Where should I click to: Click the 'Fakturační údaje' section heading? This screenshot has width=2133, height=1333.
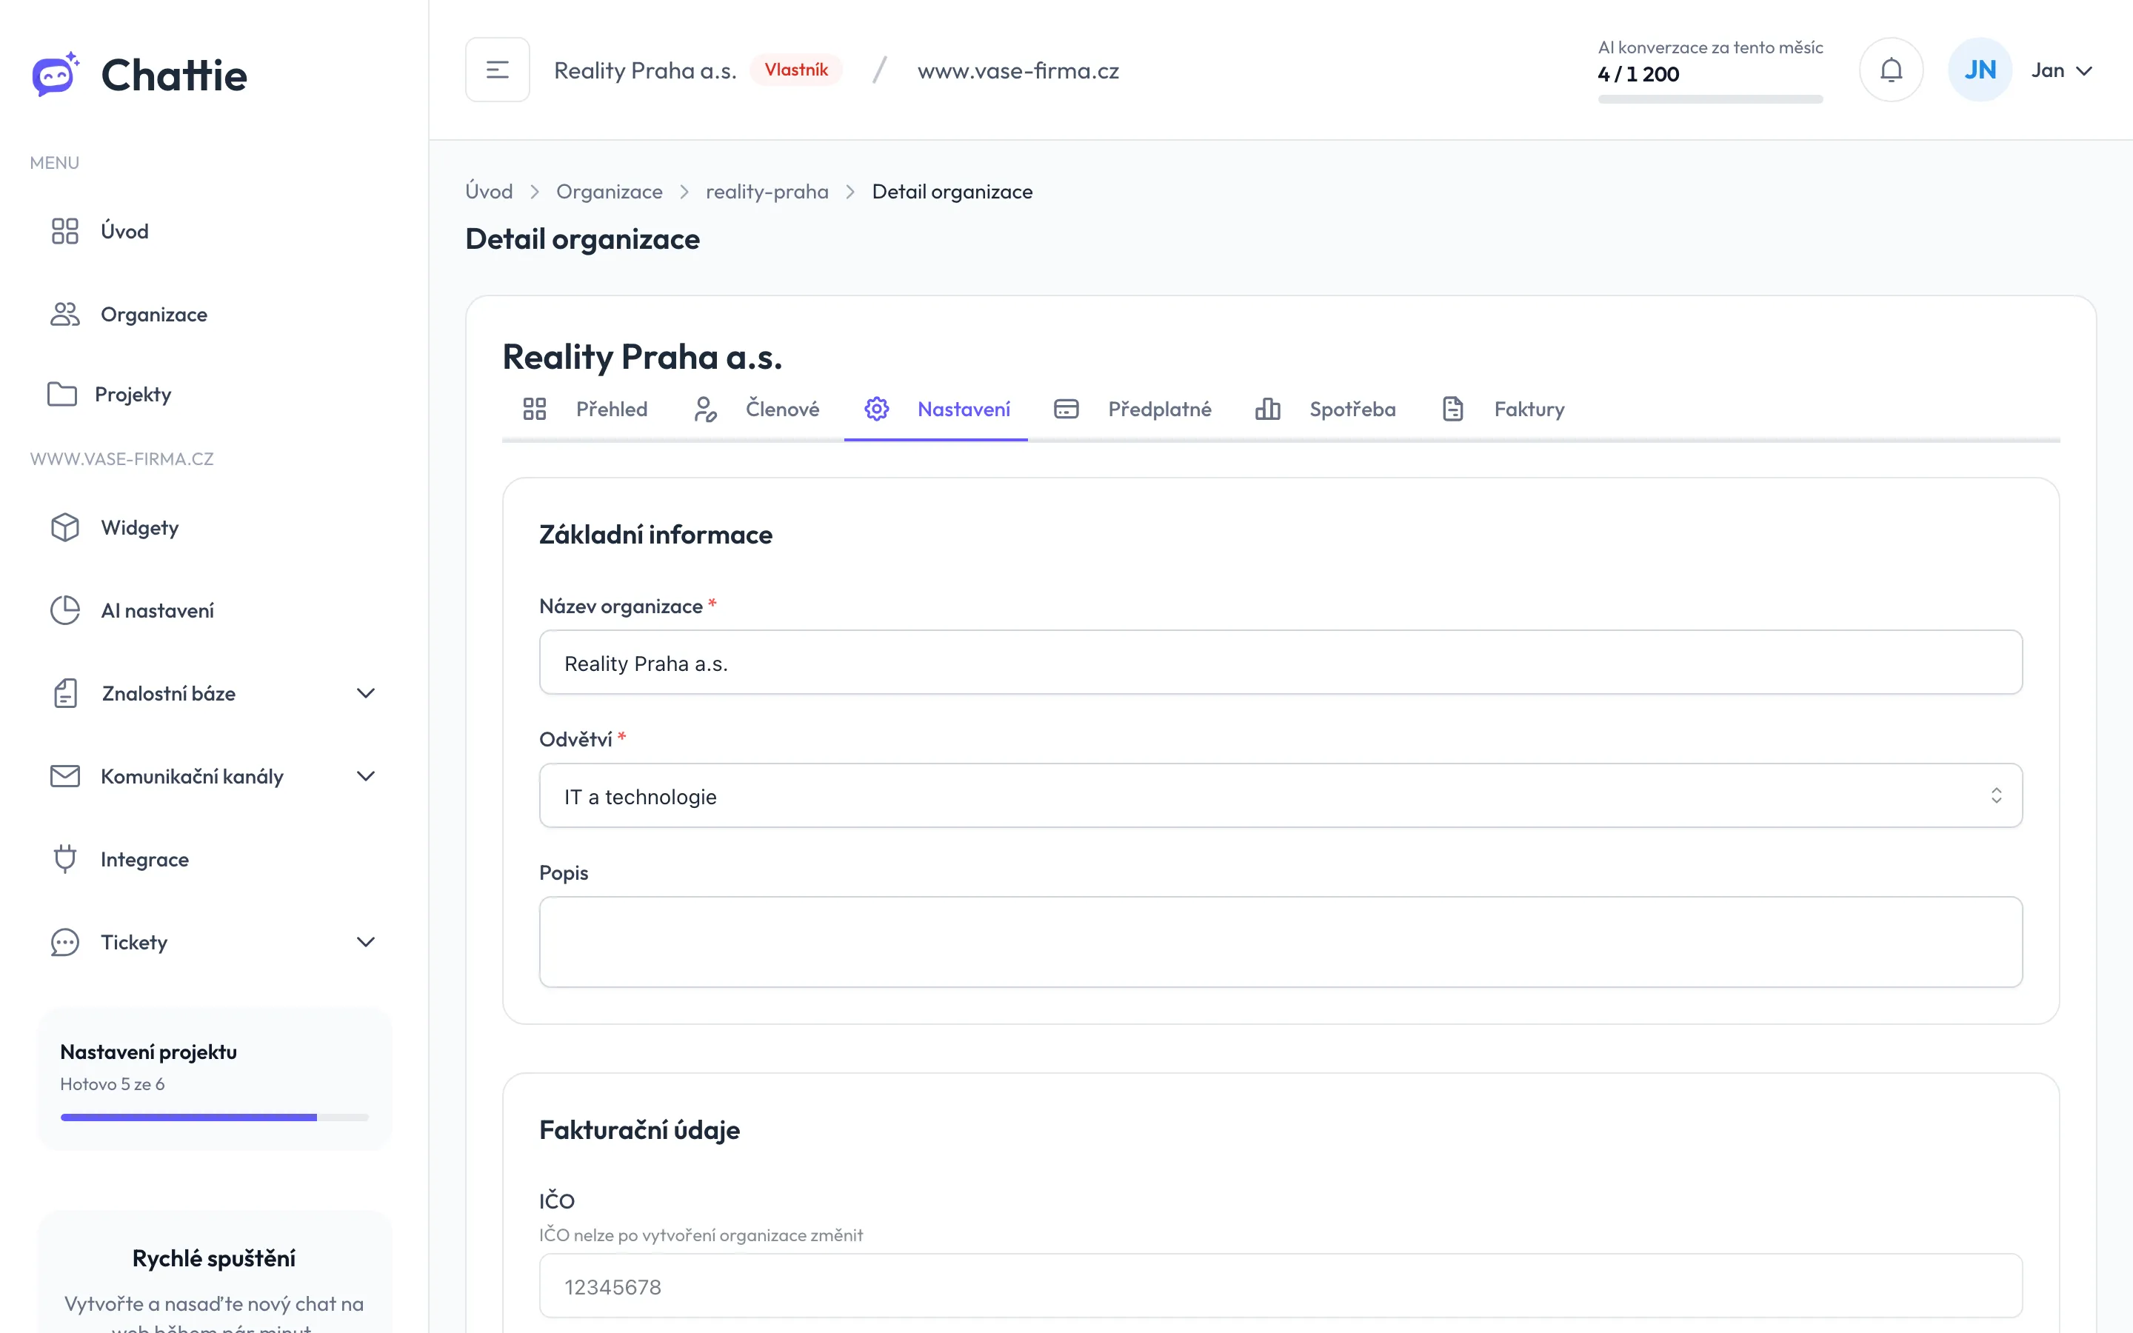point(639,1129)
